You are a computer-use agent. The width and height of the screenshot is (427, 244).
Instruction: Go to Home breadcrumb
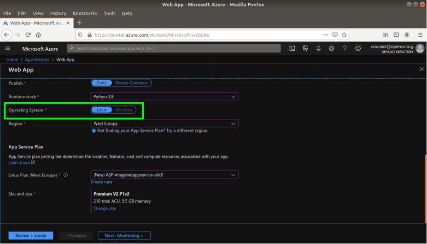[12, 60]
